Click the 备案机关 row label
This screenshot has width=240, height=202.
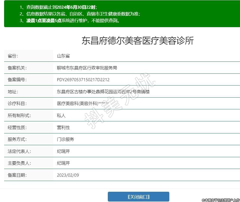point(17,68)
